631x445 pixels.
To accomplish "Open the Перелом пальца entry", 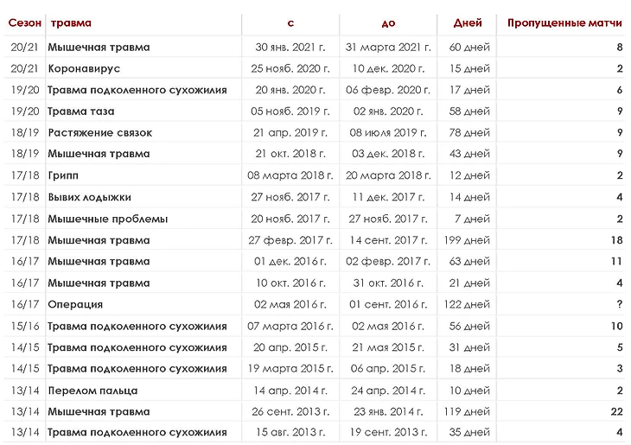I will pos(92,391).
